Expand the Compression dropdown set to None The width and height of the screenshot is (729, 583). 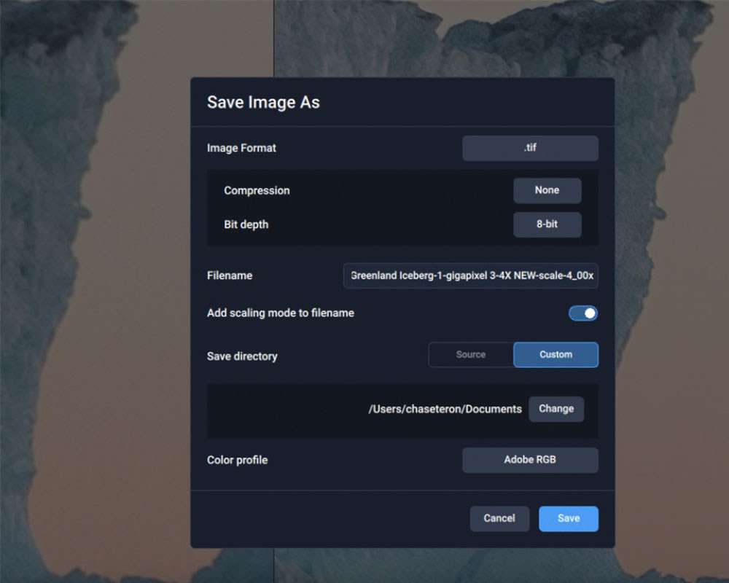(x=547, y=190)
